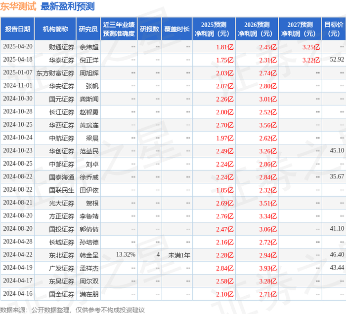The width and height of the screenshot is (346, 314).
Task: Click the 13.32% accuracy value
Action: (126, 254)
